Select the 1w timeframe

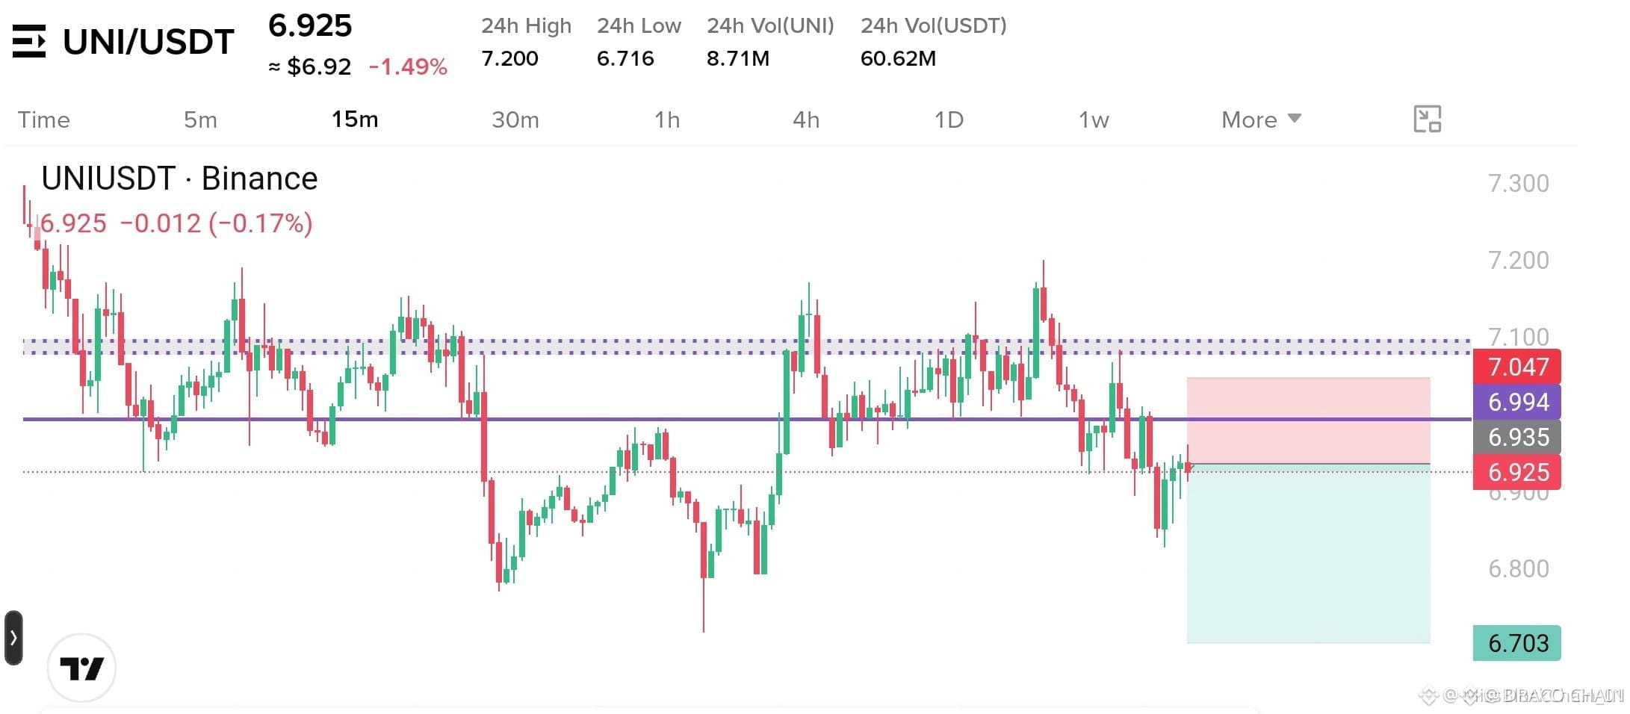[x=1094, y=119]
